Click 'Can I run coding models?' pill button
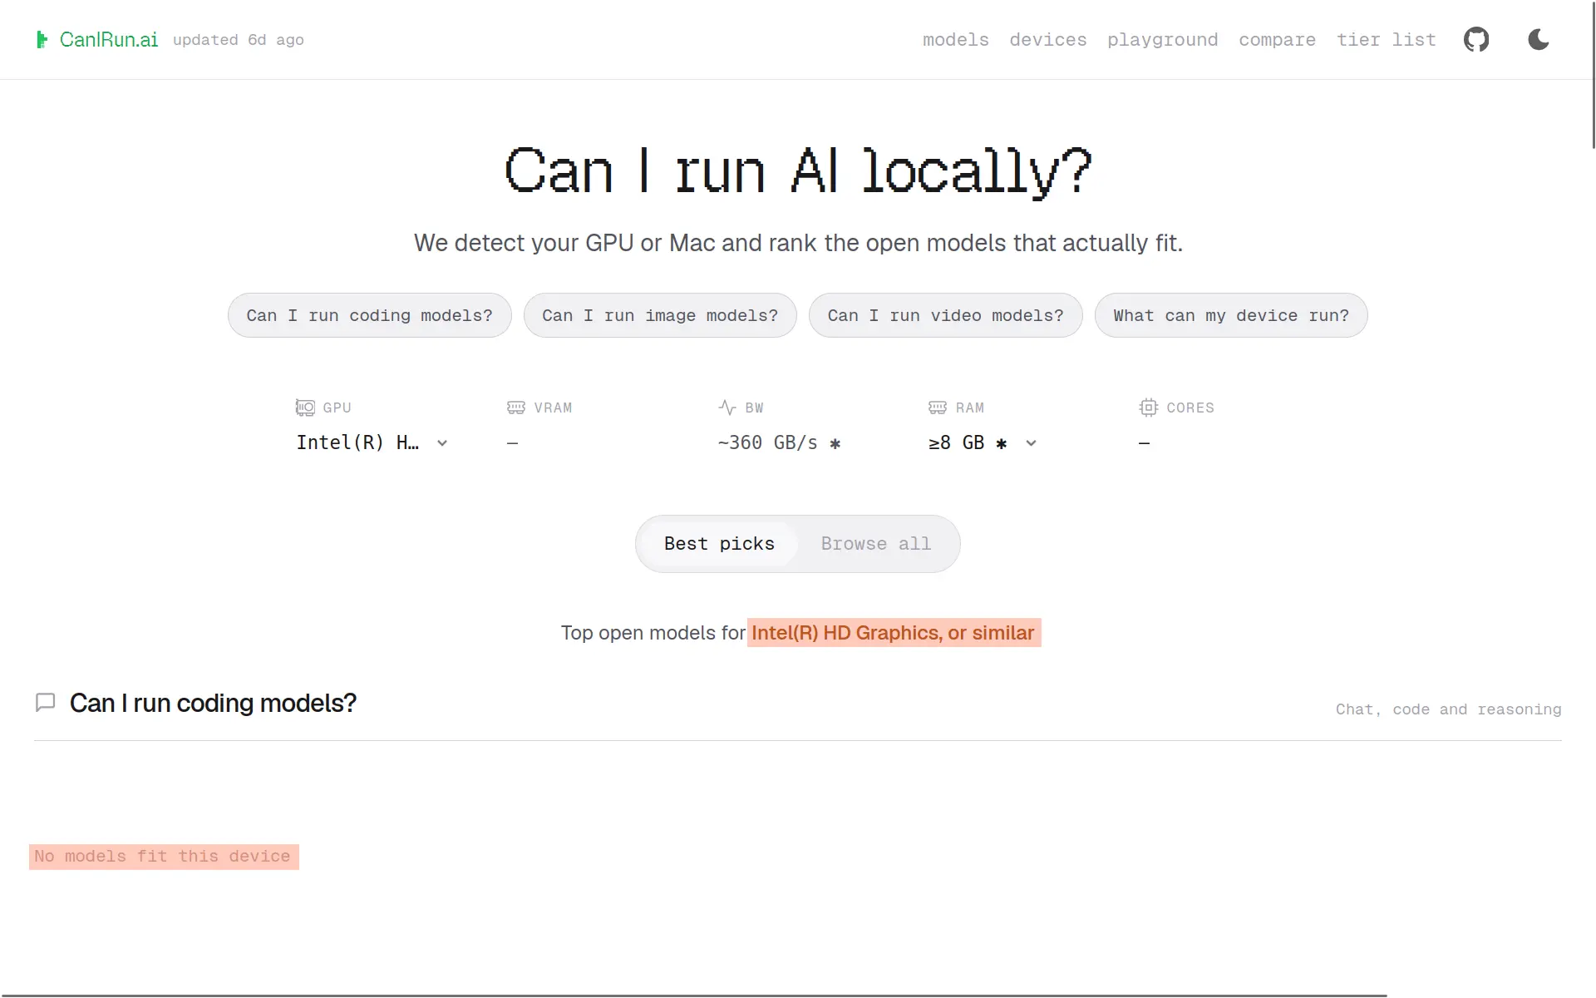 click(x=369, y=315)
